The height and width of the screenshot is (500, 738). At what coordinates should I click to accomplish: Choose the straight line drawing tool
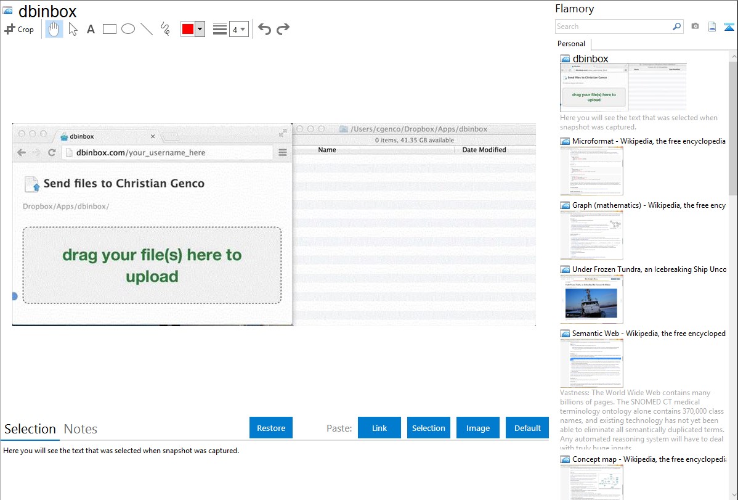[x=147, y=29]
